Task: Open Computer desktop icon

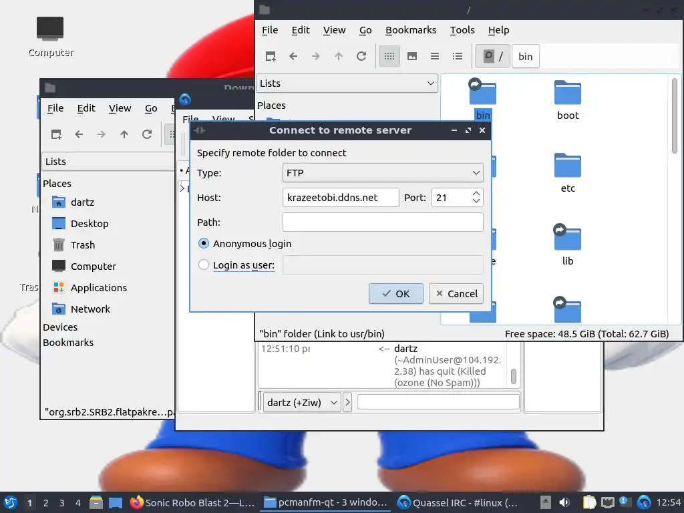Action: coord(50,37)
